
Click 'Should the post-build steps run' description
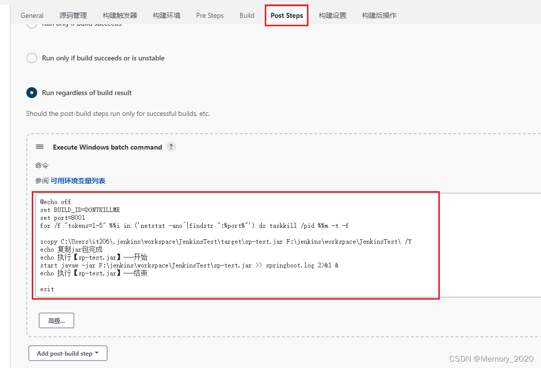[x=118, y=114]
